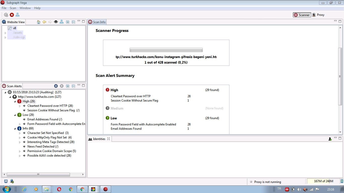Open Opera from the taskbar

59,189
